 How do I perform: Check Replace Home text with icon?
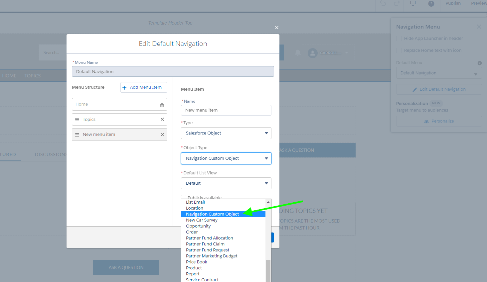tap(399, 50)
